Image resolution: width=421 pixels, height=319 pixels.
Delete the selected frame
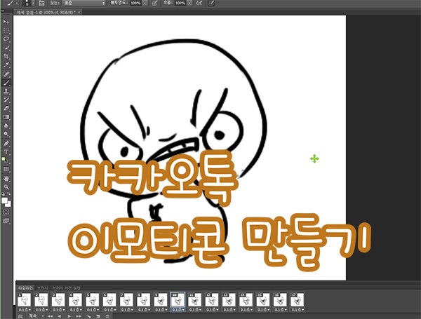click(x=107, y=316)
